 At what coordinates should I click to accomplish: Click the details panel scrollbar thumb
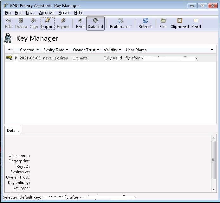[x=214, y=160]
